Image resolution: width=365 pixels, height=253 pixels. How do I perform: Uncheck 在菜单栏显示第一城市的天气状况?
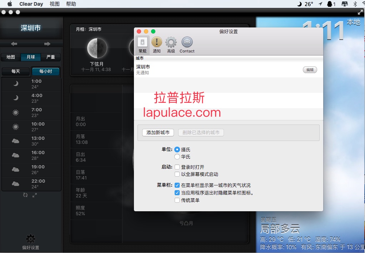tap(177, 185)
